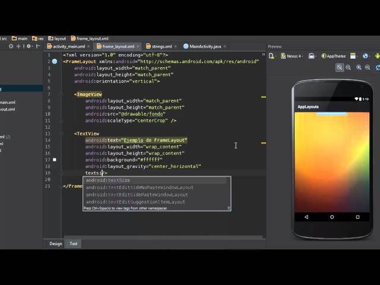Click the "centerCrop" value on line 11
Viewport: 380px width, 285px height.
[151, 121]
